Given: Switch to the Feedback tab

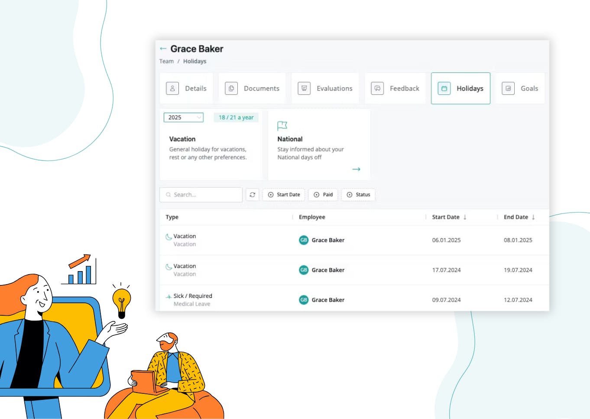Looking at the screenshot, I should tap(395, 88).
